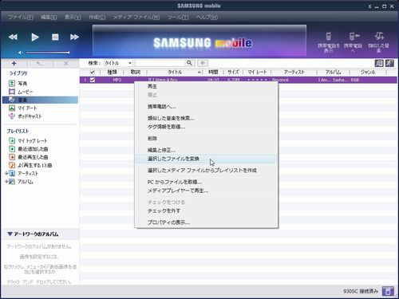Click the album art view icon
Viewport: 399px width, 299px height.
pyautogui.click(x=379, y=63)
